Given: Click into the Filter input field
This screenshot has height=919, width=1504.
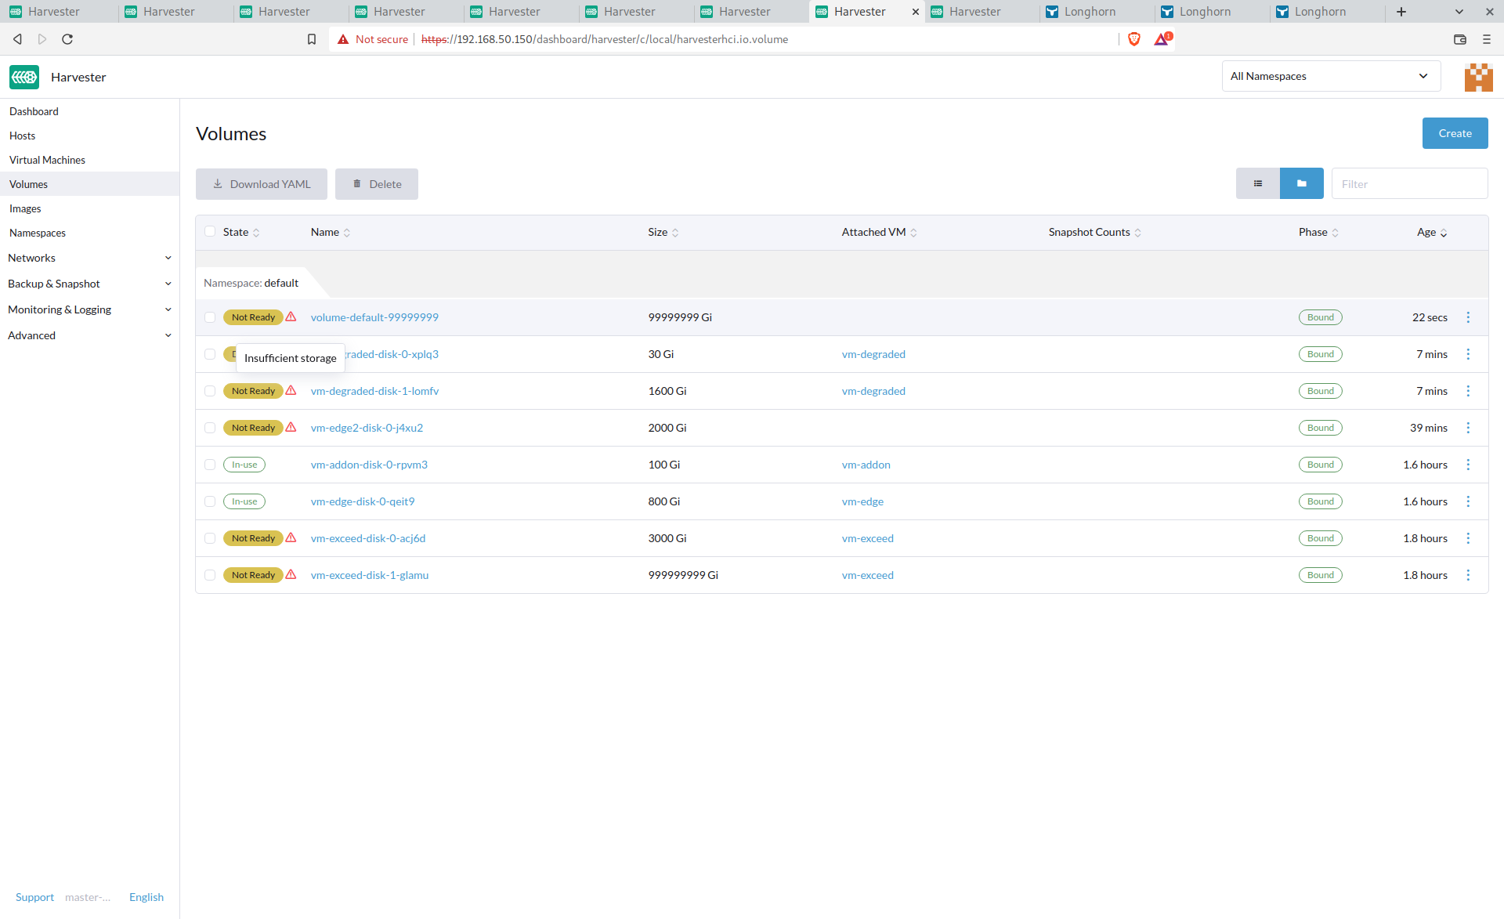Looking at the screenshot, I should pyautogui.click(x=1408, y=184).
